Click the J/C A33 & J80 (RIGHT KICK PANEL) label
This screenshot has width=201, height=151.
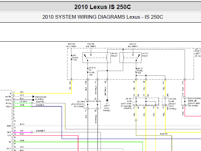(x=173, y=104)
